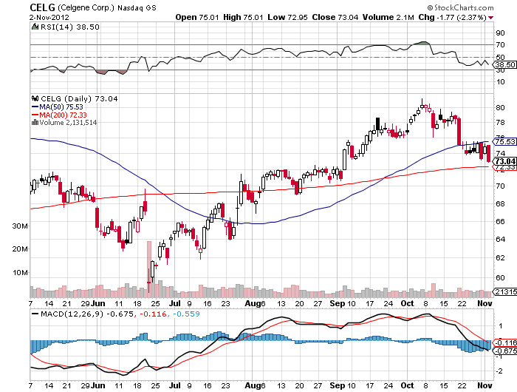Viewport: 517px width, 392px height.
Task: Click the Nasdaq GS exchange label
Action: tap(137, 8)
